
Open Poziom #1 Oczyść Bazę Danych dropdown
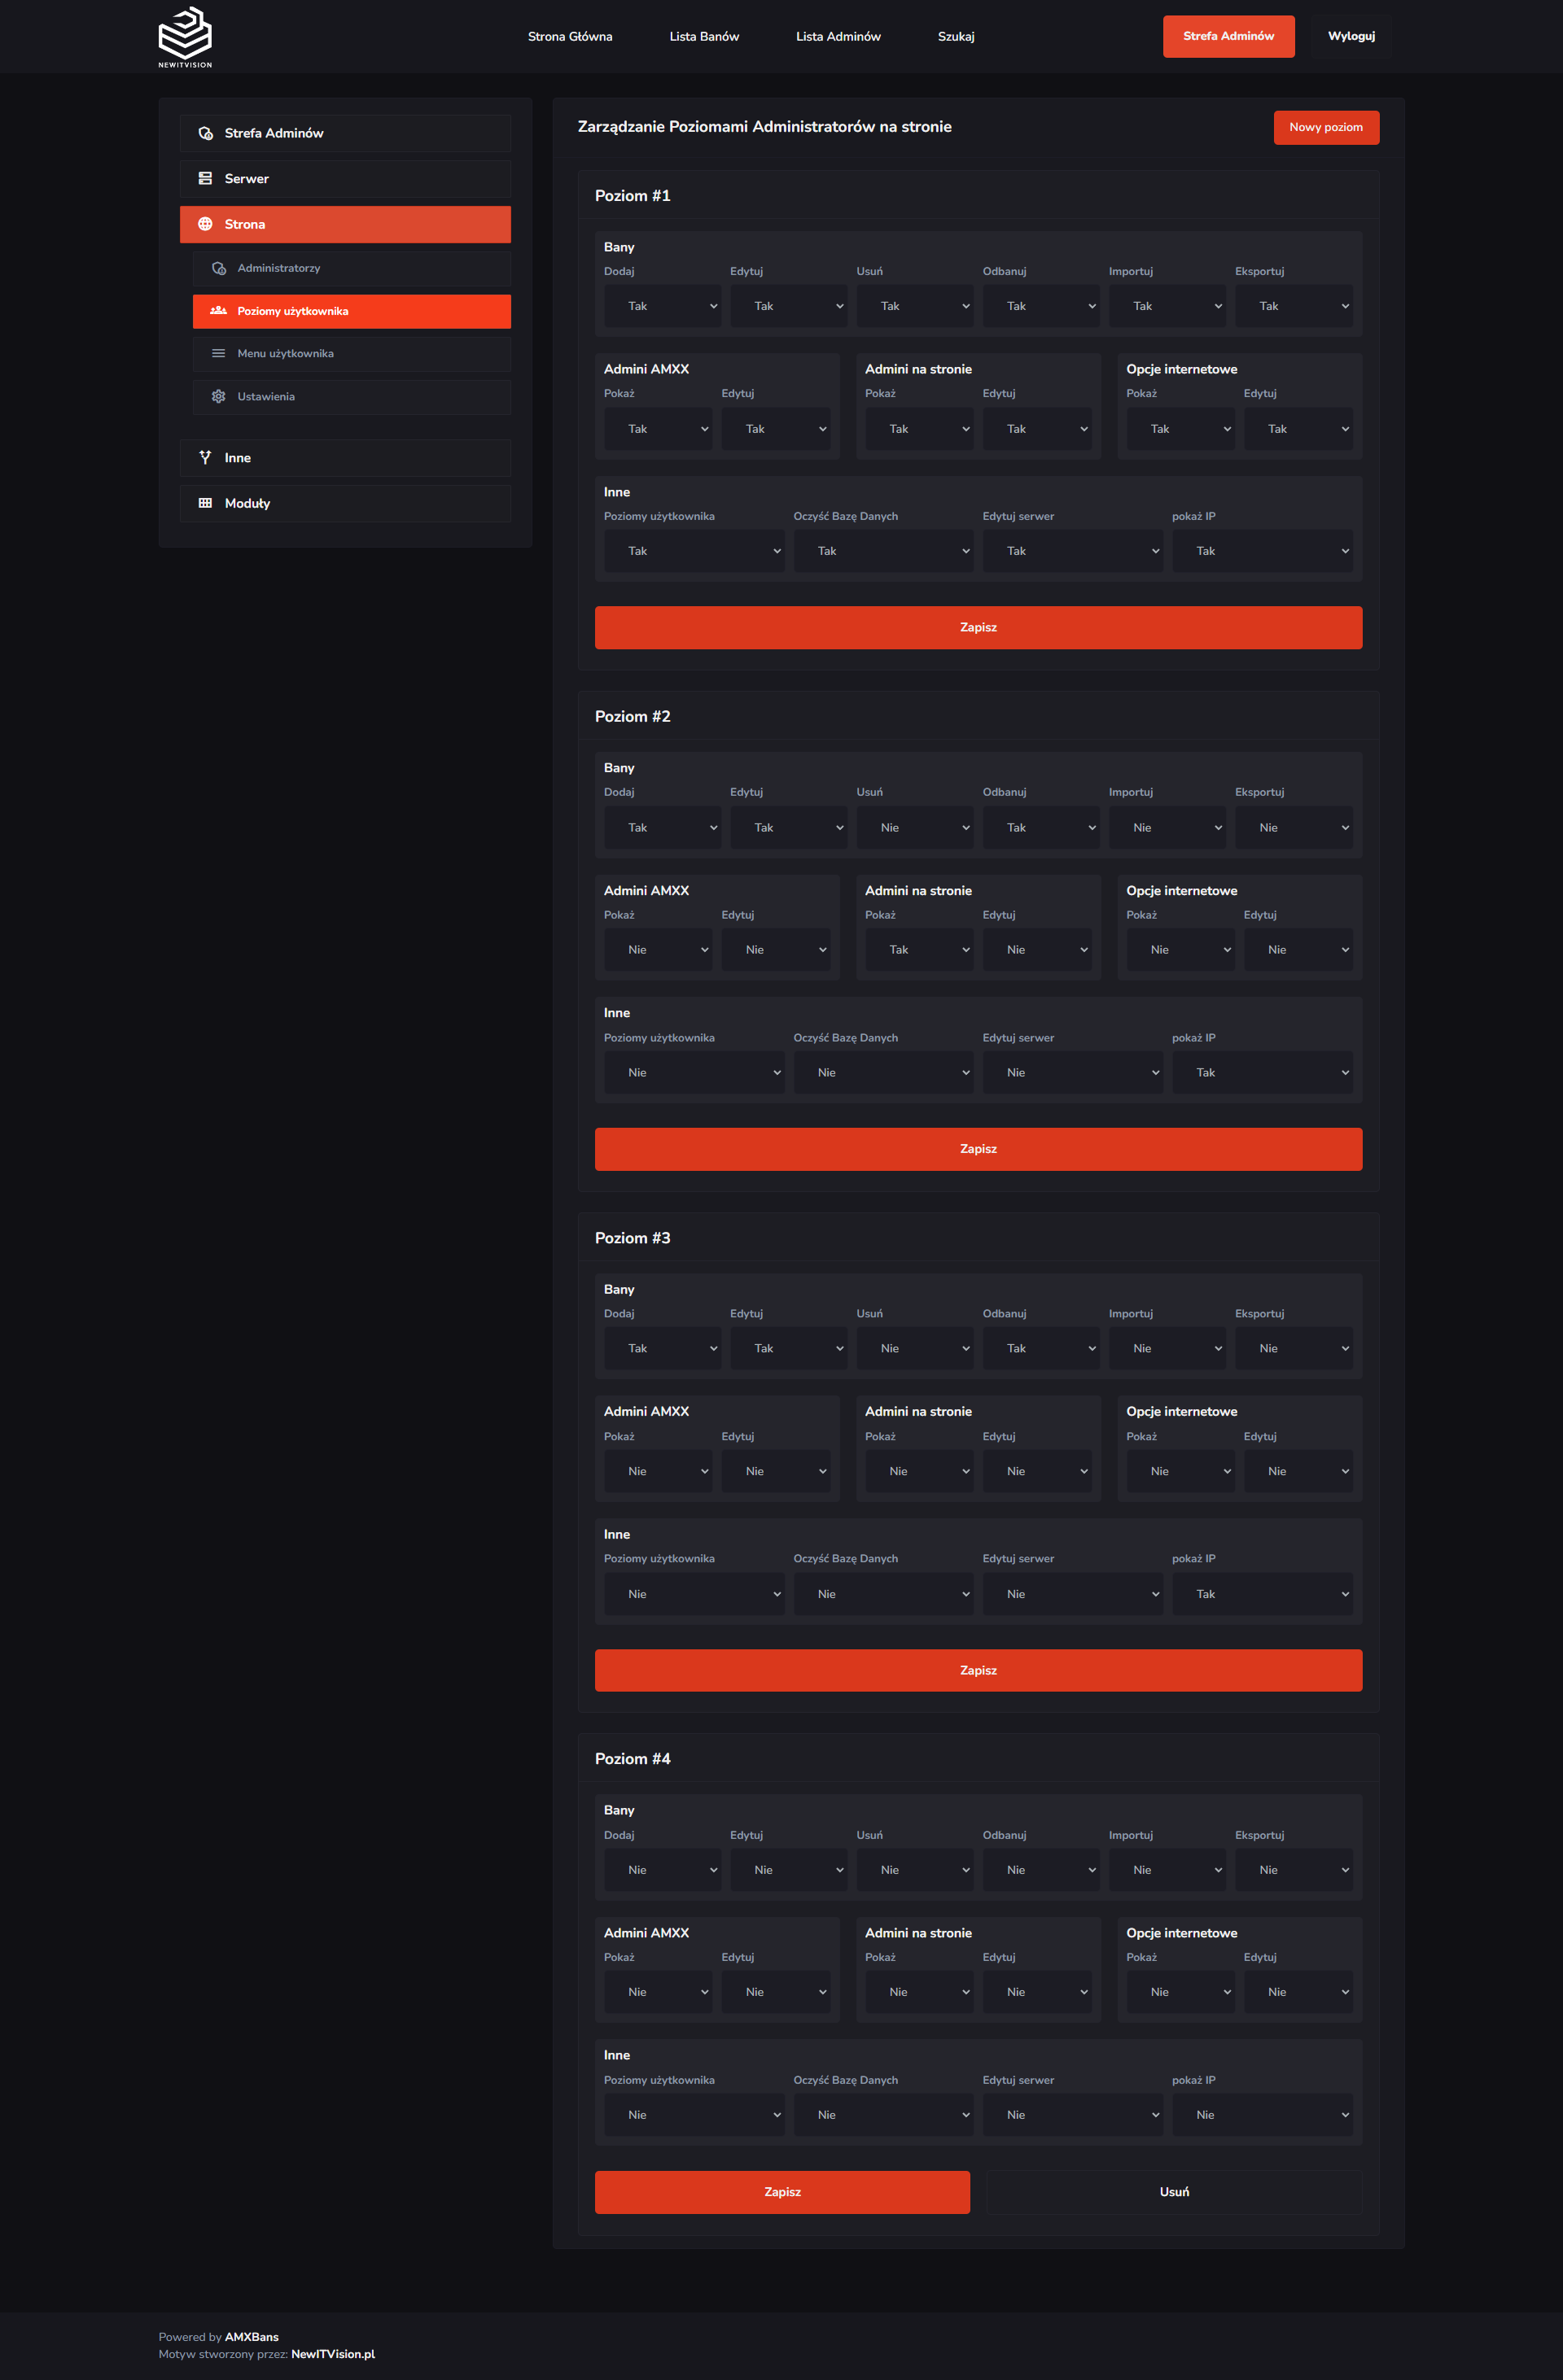(883, 551)
